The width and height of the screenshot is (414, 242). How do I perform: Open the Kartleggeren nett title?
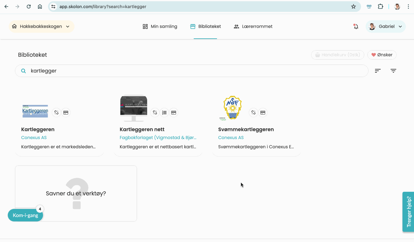pos(142,129)
